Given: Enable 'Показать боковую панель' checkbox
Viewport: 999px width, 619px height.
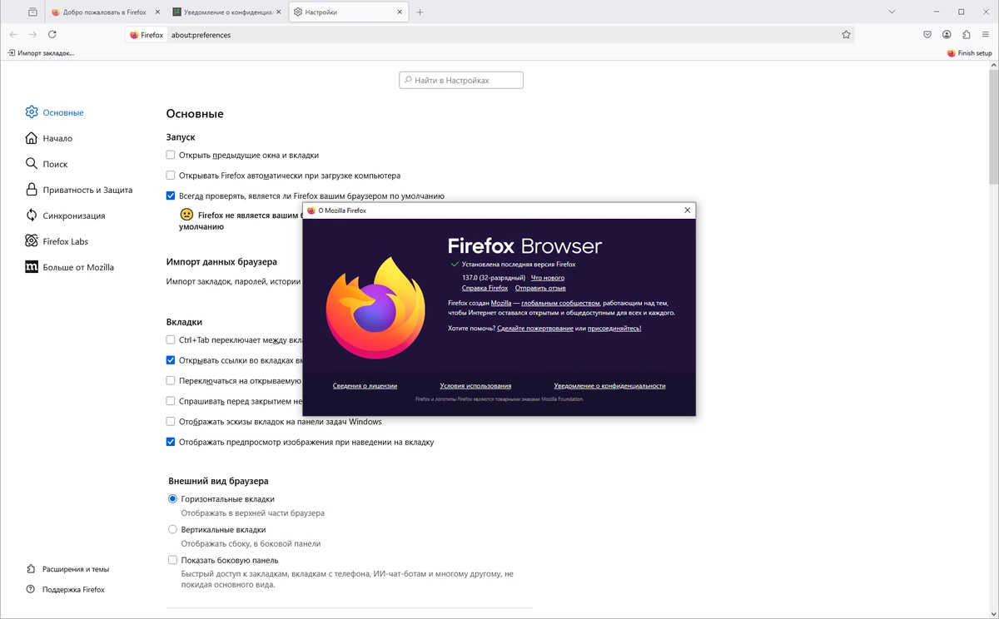Looking at the screenshot, I should click(172, 560).
